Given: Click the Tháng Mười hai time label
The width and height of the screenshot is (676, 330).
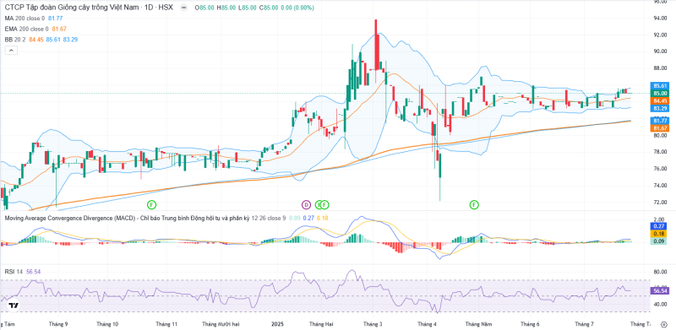Looking at the screenshot, I should [x=220, y=324].
